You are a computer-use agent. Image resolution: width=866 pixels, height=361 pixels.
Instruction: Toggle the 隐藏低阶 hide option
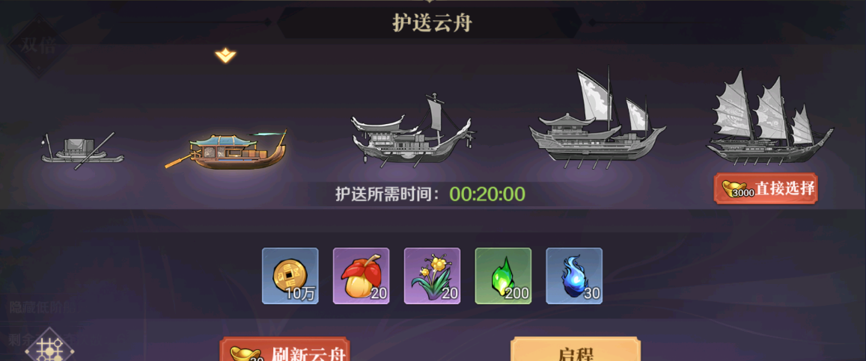coord(42,307)
